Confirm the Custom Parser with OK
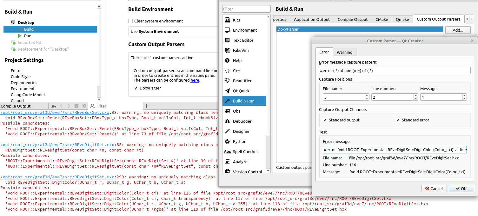 tap(461, 188)
